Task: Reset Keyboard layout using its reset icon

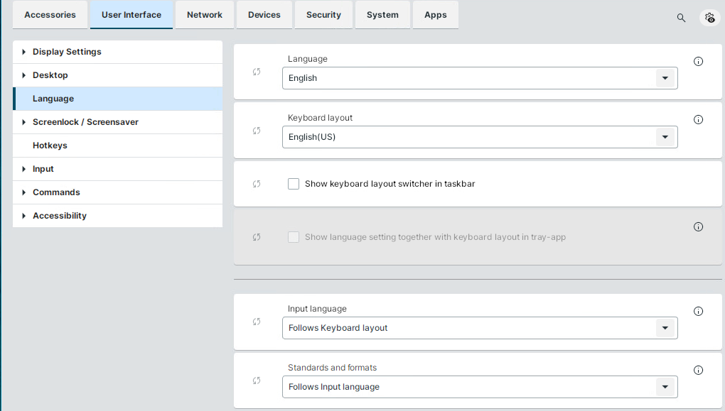Action: 257,131
